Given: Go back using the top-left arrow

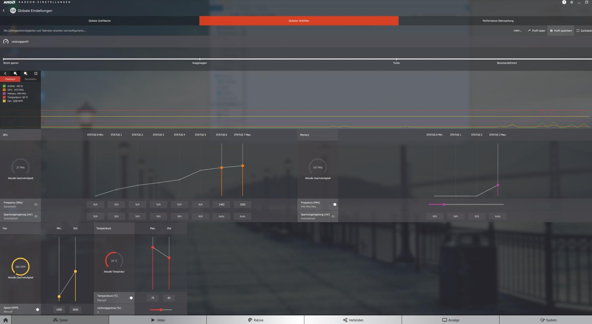Looking at the screenshot, I should click(4, 11).
